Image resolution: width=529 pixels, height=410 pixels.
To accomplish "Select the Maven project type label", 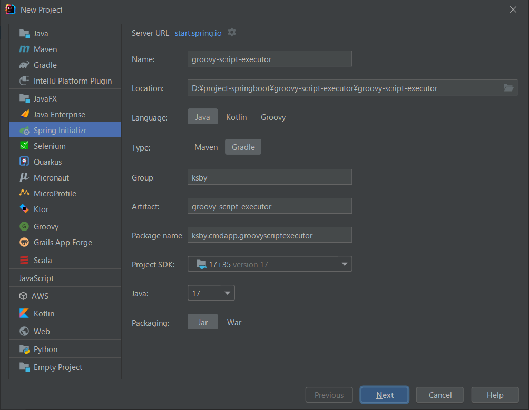I will [45, 49].
